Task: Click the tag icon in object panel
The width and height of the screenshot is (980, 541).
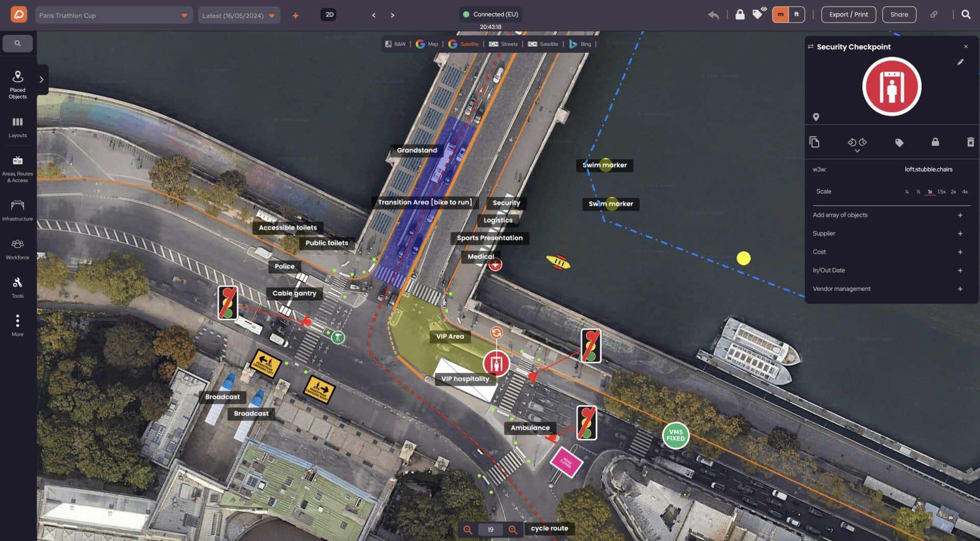Action: point(899,143)
